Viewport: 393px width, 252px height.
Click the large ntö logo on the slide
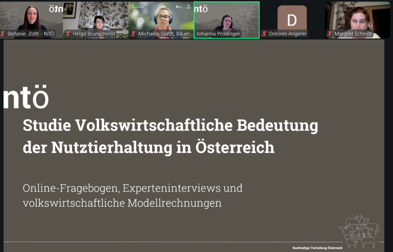26,97
